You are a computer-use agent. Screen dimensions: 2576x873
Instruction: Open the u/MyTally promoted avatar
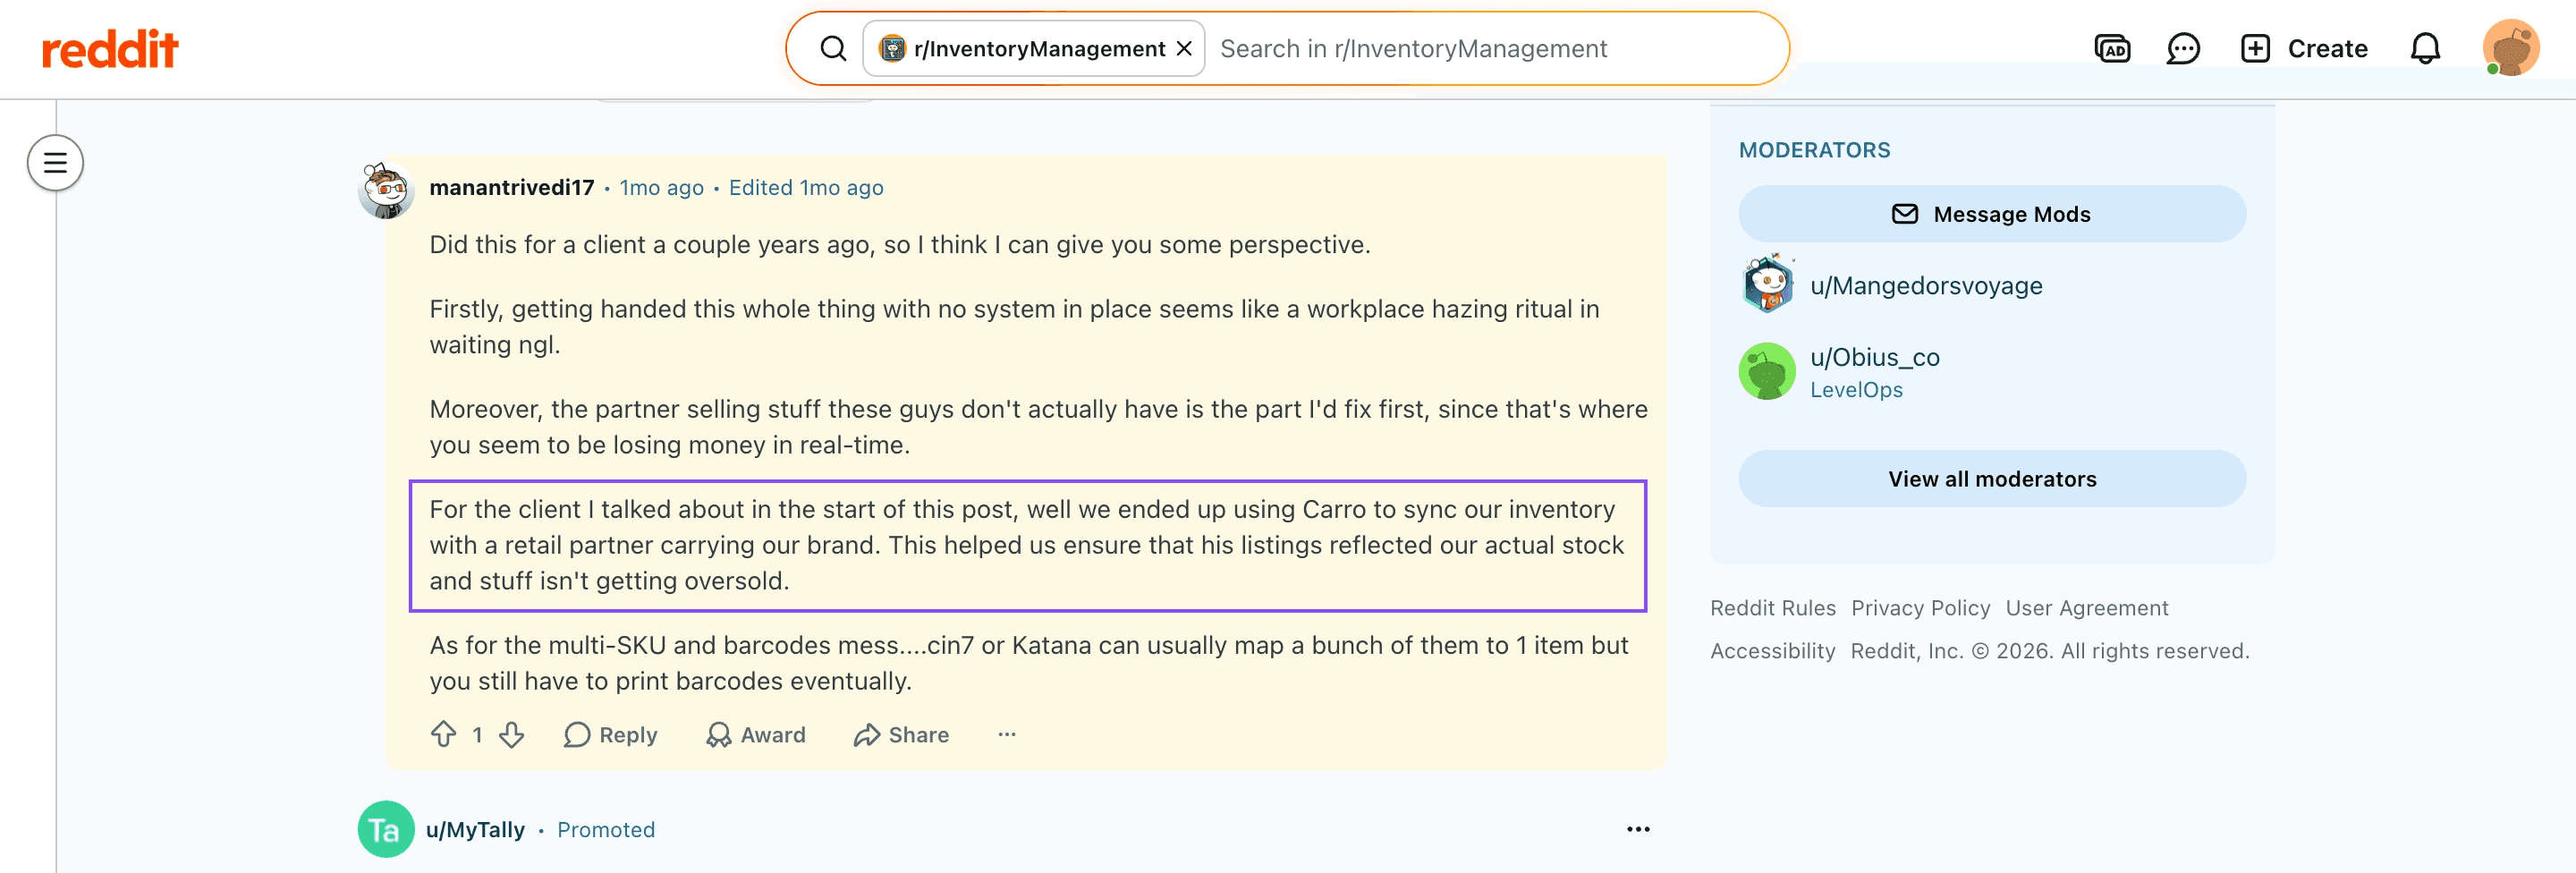coord(386,829)
